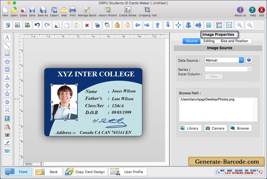Click the XYZ INTER COLLEGE title text

tap(96, 74)
